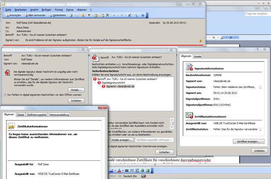Screen dimensions: 271x179
Task: Click the Details... button
Action: point(76,90)
